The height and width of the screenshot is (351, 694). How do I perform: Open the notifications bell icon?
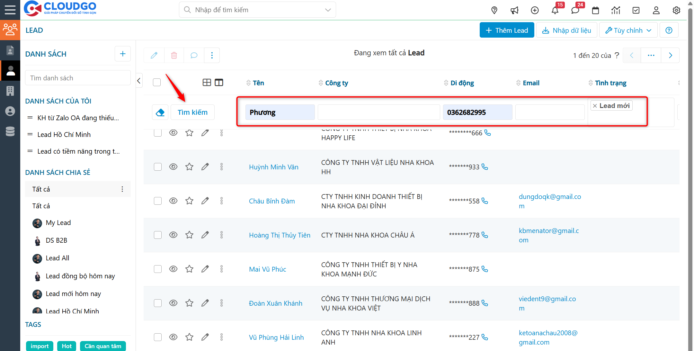coord(555,10)
